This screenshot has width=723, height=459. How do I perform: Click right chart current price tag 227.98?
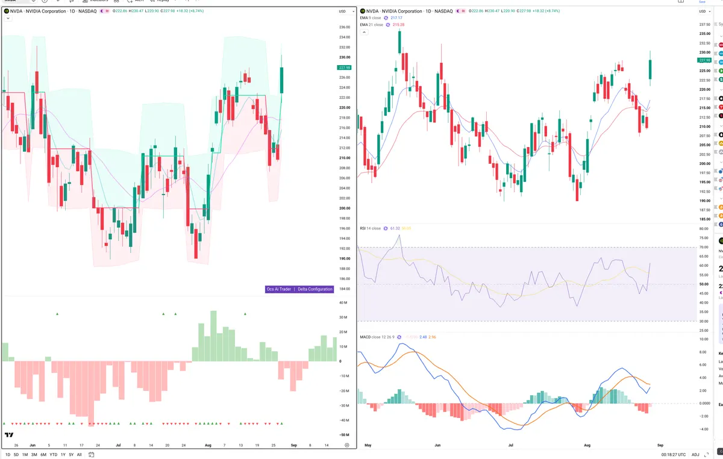click(x=704, y=60)
